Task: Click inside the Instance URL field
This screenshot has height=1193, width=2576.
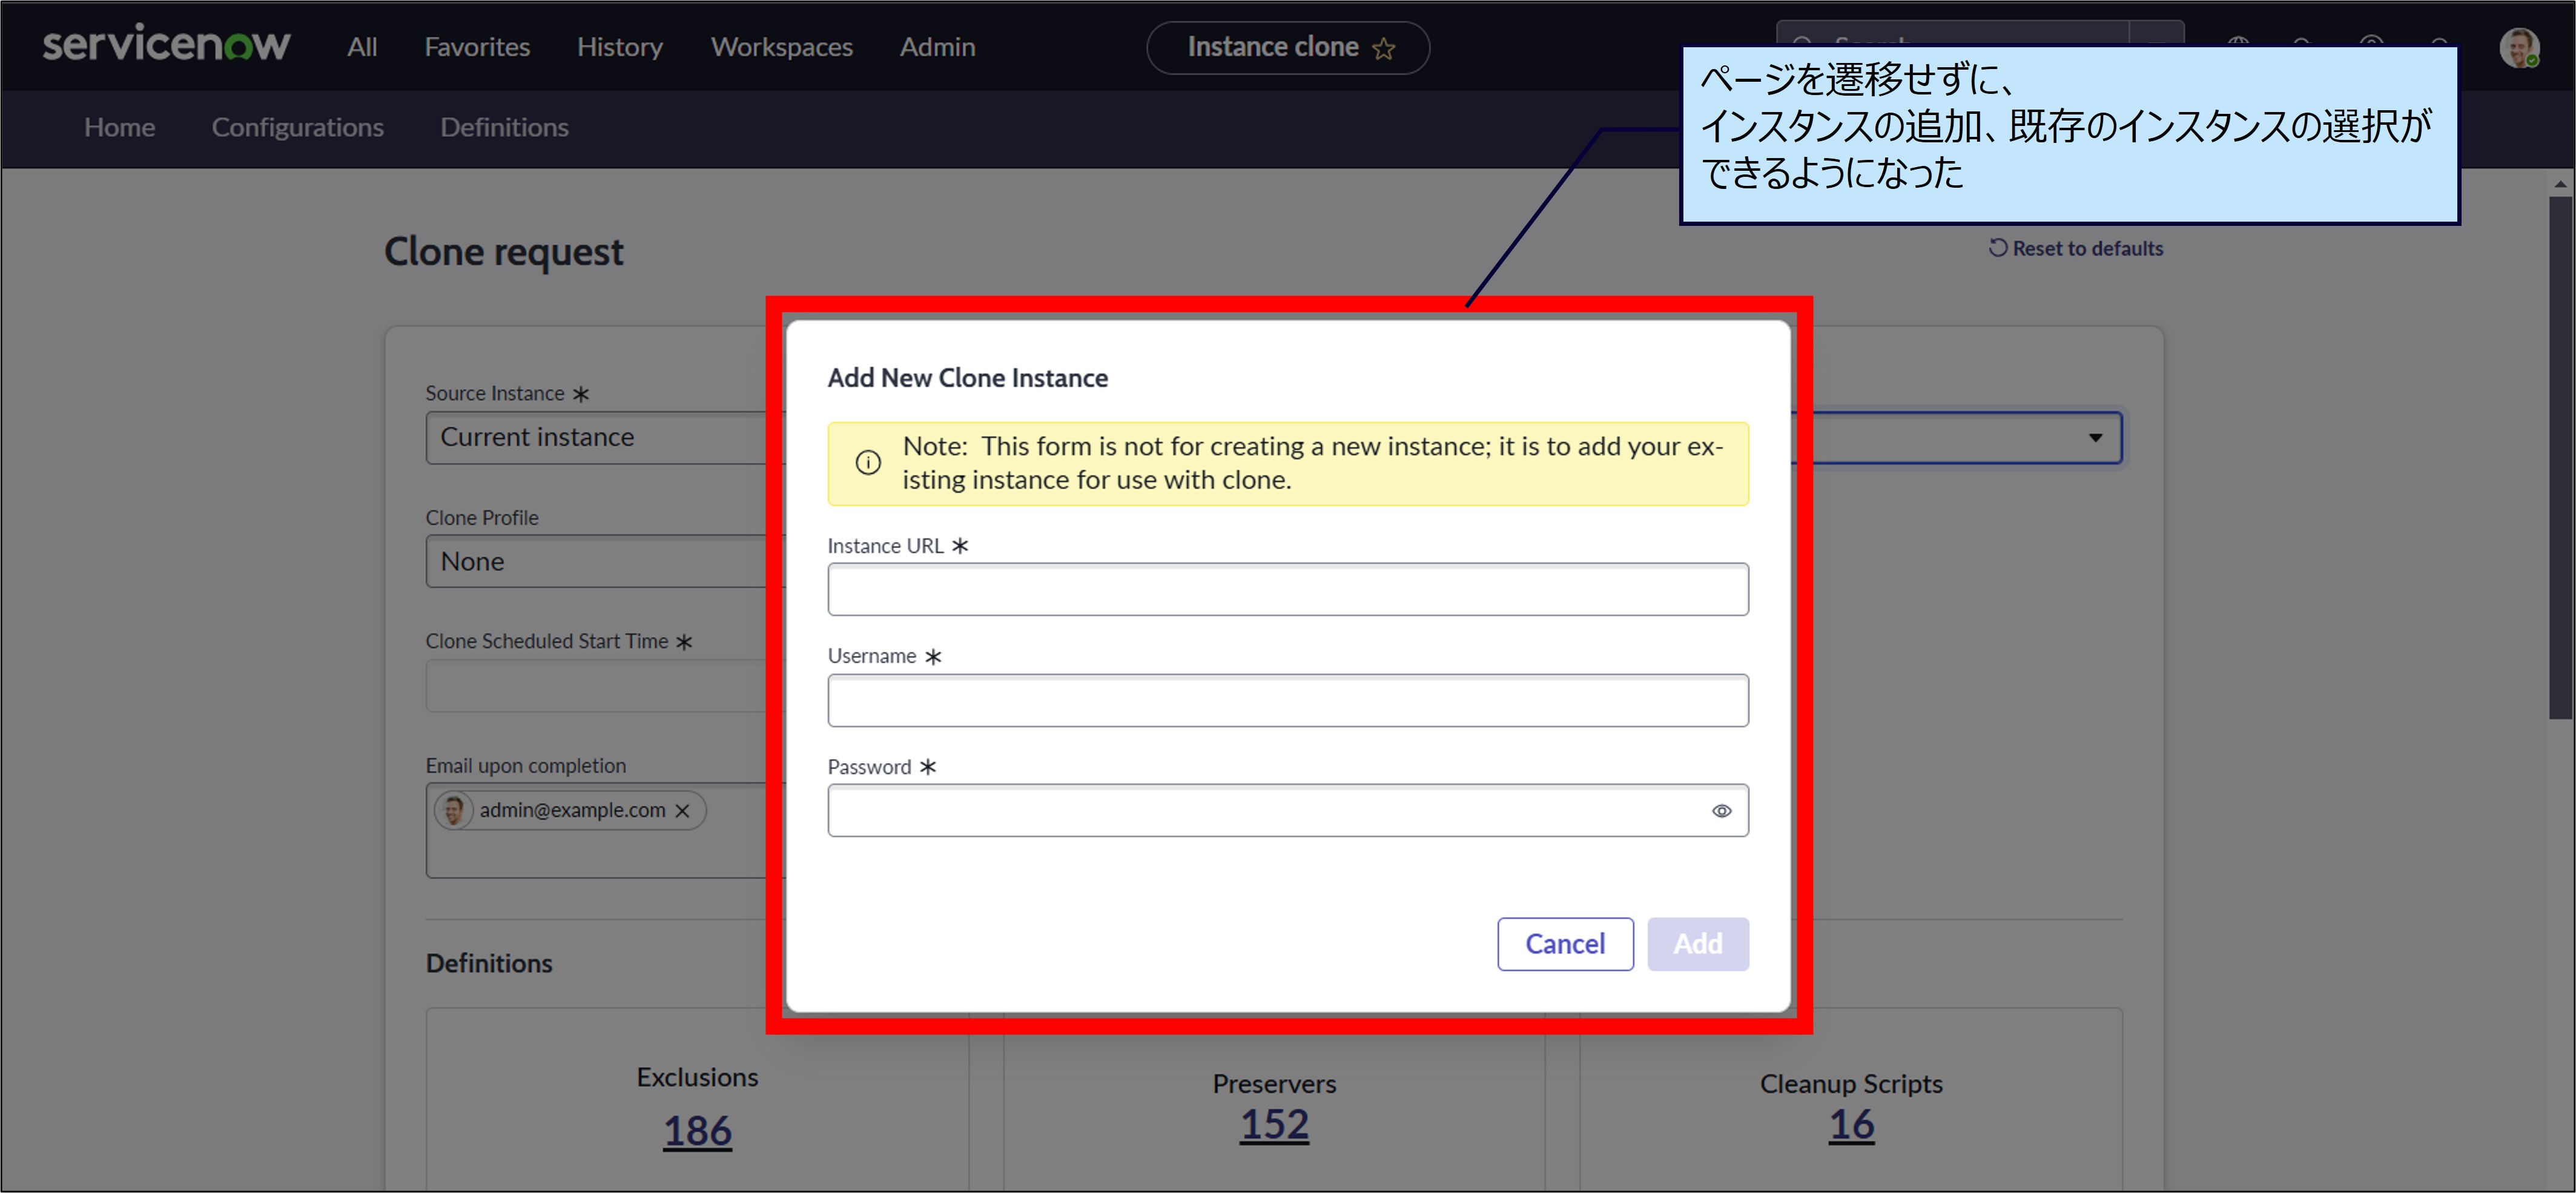Action: pyautogui.click(x=1287, y=589)
